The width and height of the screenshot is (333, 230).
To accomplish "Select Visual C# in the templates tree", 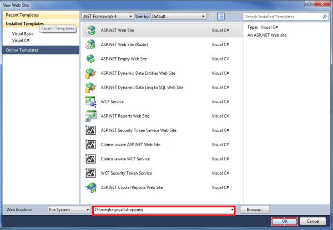I will coord(21,40).
